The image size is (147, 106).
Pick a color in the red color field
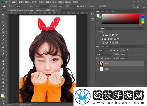pyautogui.click(x=121, y=19)
